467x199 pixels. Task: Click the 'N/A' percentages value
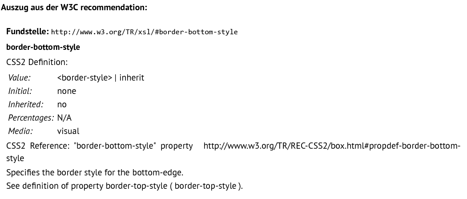(64, 118)
